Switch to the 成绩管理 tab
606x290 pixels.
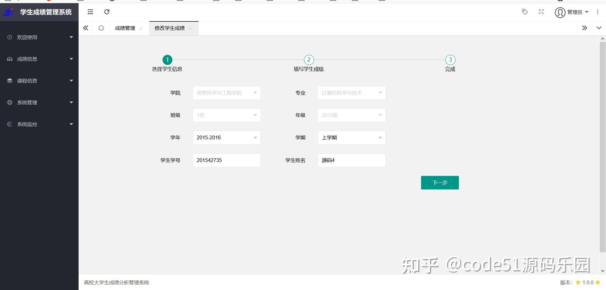124,28
